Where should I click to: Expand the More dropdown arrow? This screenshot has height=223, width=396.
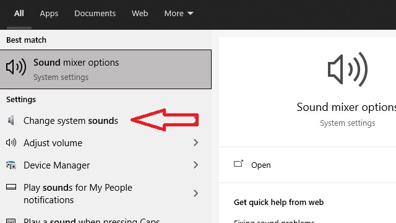[191, 13]
